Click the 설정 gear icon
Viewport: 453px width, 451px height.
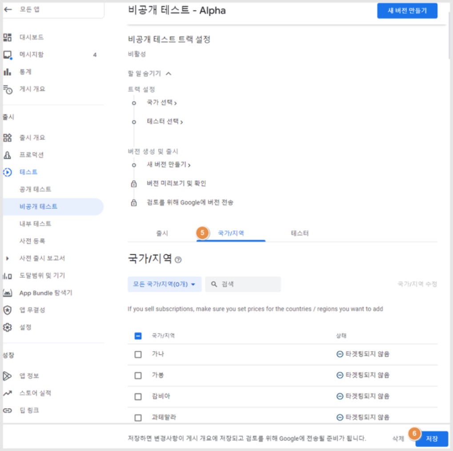click(8, 328)
